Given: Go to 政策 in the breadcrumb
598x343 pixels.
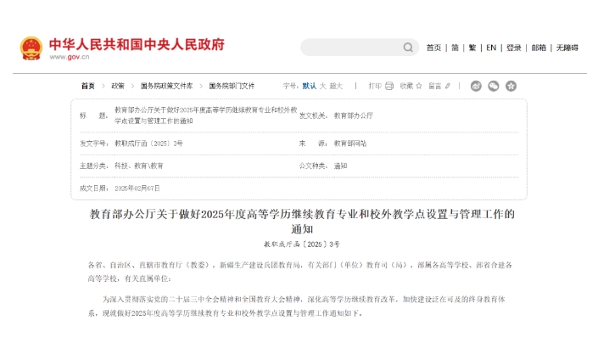Looking at the screenshot, I should [118, 86].
